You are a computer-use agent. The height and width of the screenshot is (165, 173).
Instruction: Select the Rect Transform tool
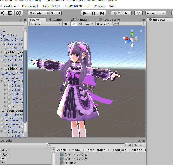coord(10,13)
